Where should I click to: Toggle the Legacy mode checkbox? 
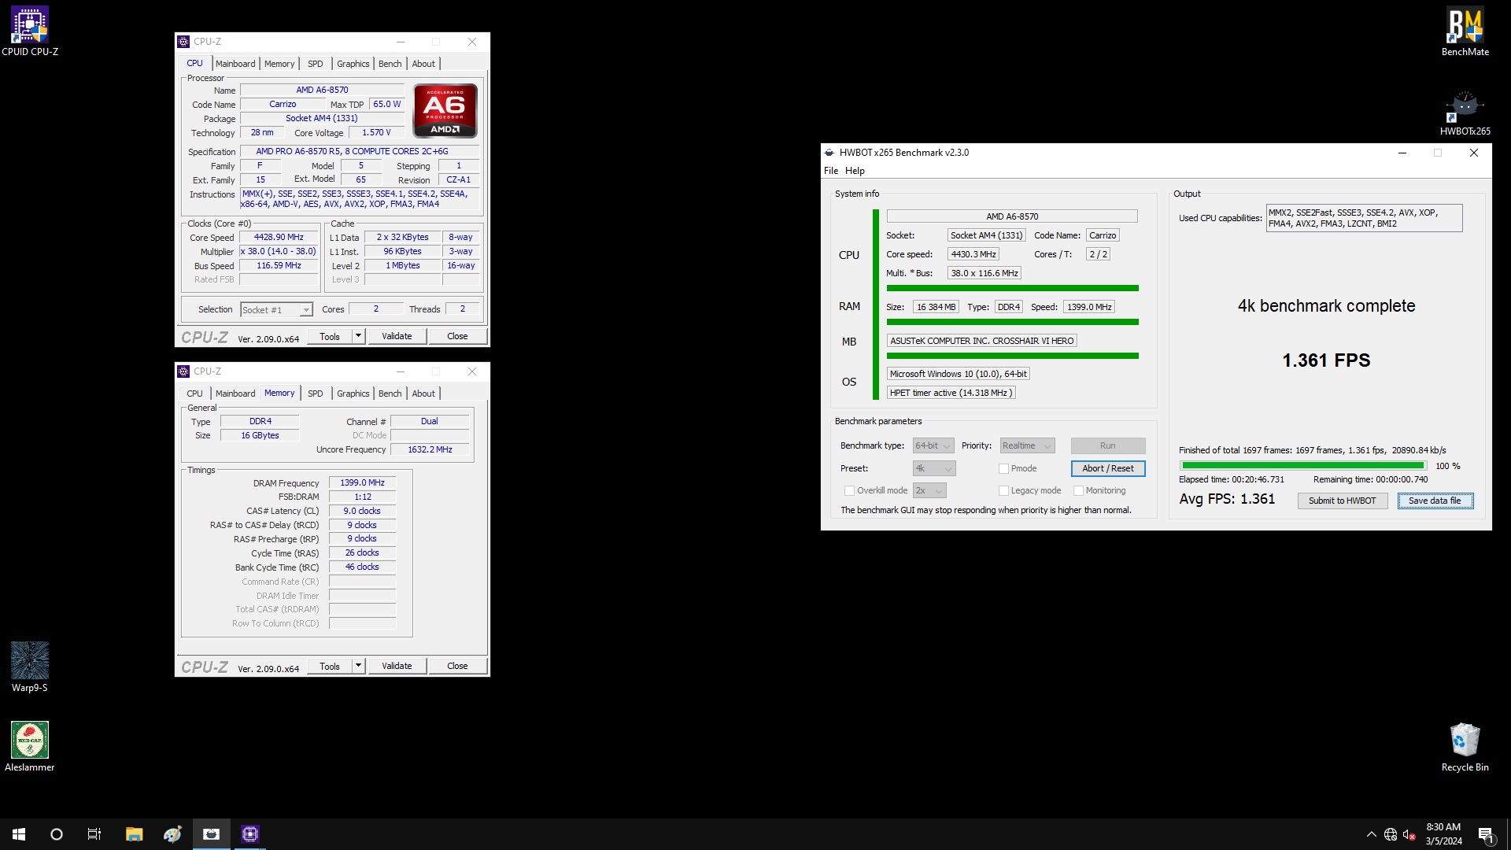1003,490
